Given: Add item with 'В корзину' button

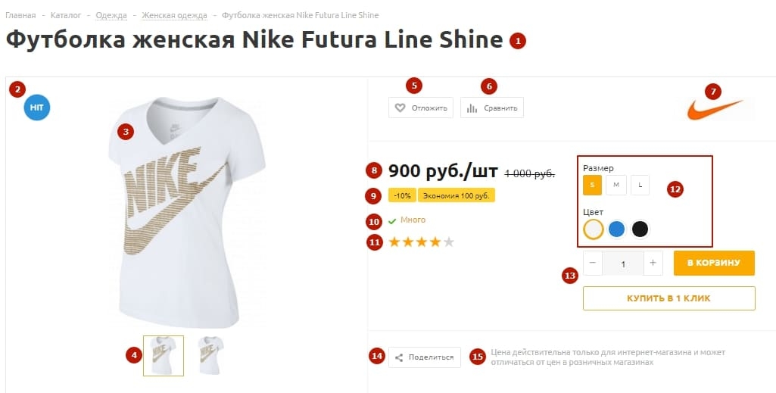Looking at the screenshot, I should tap(714, 263).
